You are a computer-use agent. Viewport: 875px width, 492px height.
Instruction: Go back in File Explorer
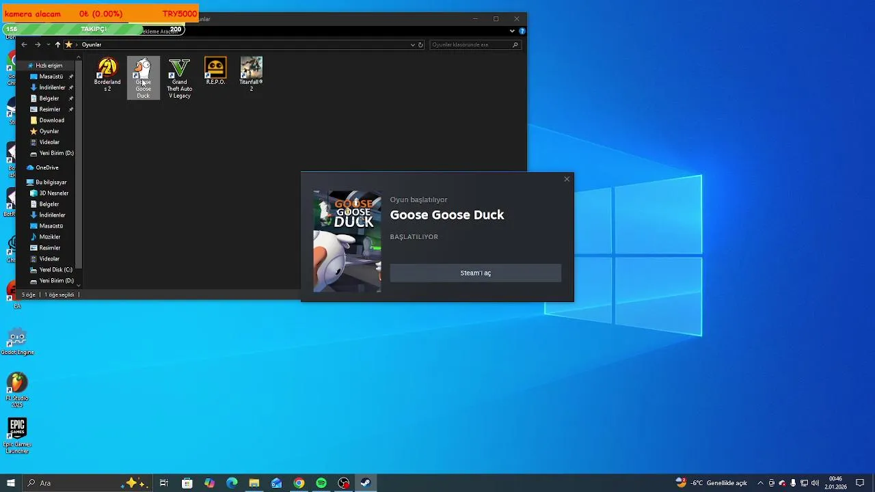(24, 44)
